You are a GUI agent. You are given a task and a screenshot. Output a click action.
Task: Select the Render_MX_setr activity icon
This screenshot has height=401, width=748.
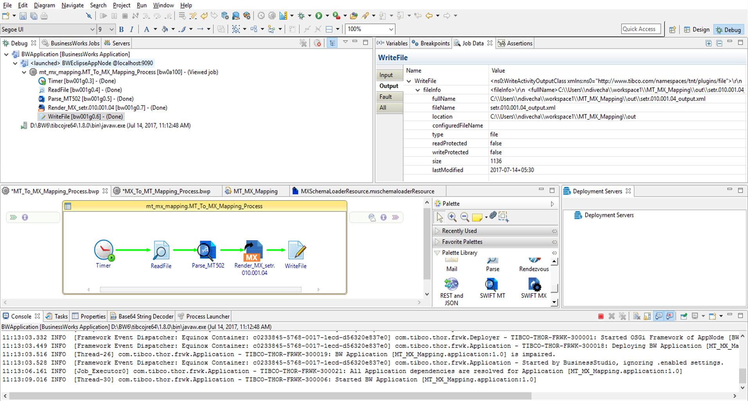[x=253, y=251]
